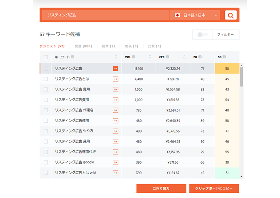Click the 57 キーワード候補 heading
Screen dimensions: 280x198
(60, 34)
